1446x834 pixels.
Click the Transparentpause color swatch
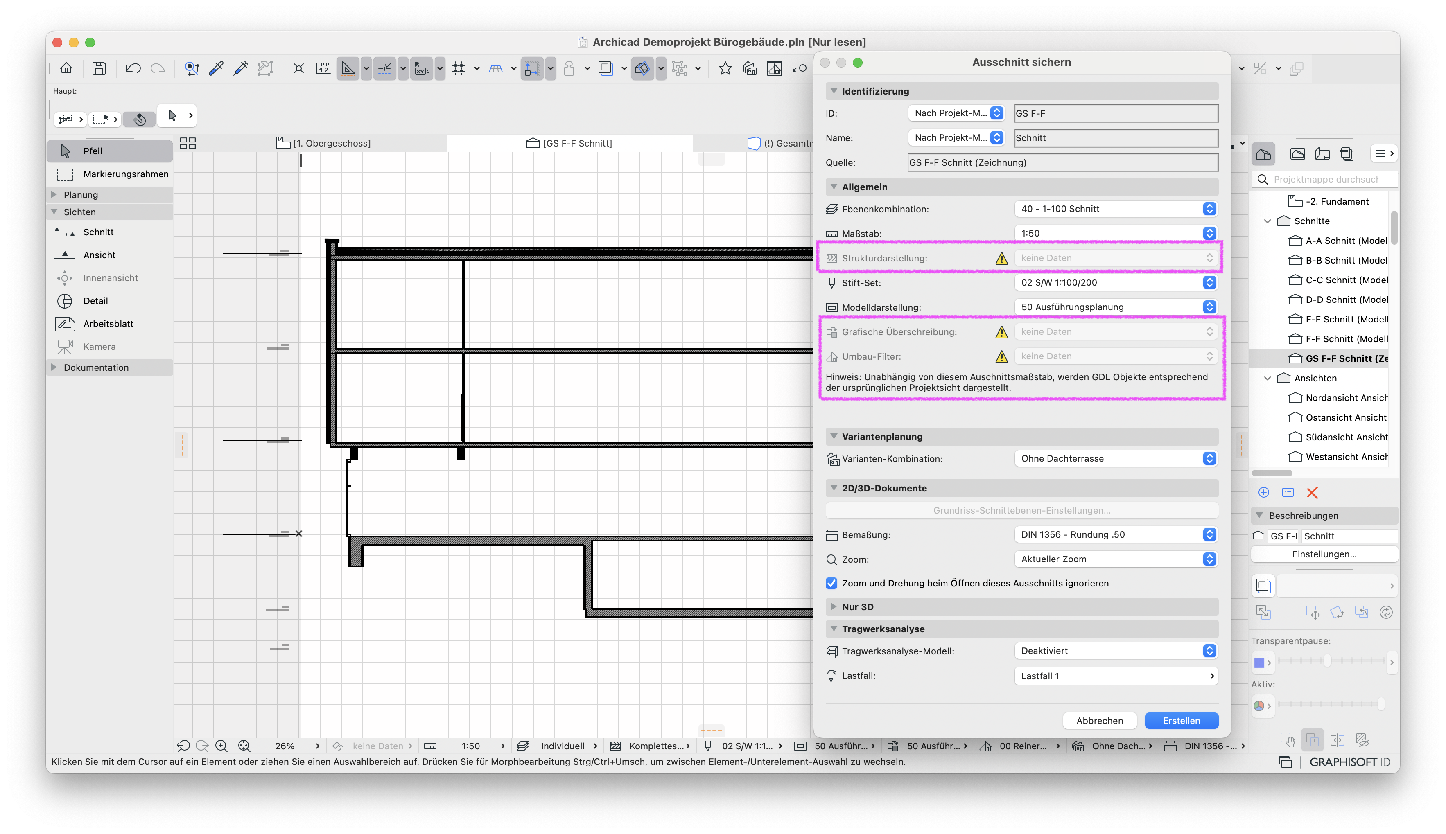pyautogui.click(x=1259, y=663)
